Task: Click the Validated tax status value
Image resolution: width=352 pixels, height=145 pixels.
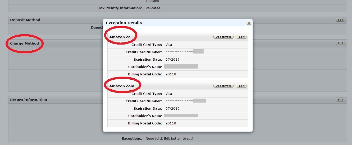Action: click(x=153, y=8)
